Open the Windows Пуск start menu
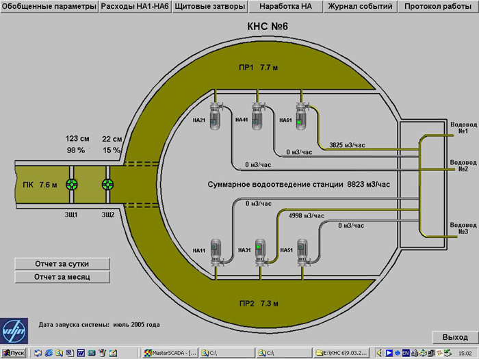Screen dimensions: 479x359 [14, 354]
